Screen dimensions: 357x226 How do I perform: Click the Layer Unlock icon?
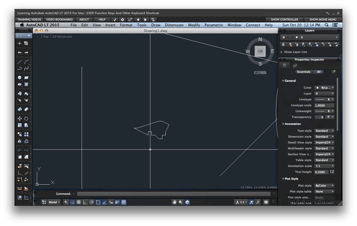point(336,45)
